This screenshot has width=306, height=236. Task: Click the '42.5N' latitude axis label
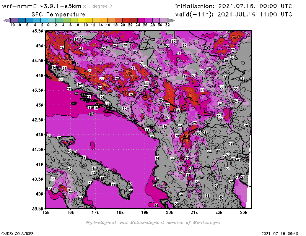click(x=38, y=120)
